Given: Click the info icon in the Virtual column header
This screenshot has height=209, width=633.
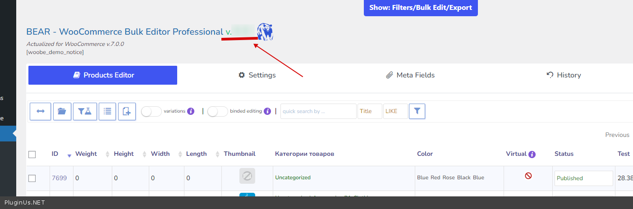Looking at the screenshot, I should [x=532, y=154].
